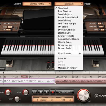The image size is (106, 106).
Task: Select the white MIDI clip on the song track
Action: [27, 81]
